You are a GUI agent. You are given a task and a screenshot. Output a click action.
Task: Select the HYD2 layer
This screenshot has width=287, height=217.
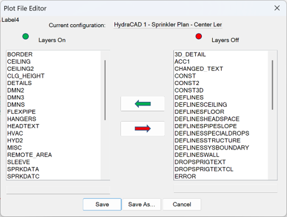click(x=54, y=140)
